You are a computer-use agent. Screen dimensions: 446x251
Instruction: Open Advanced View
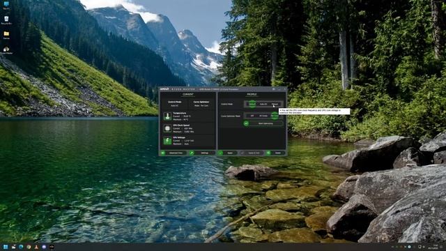(173, 153)
